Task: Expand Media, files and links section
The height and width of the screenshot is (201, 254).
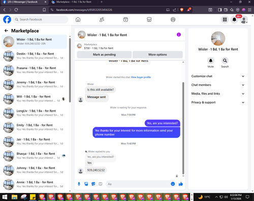Action: click(218, 93)
